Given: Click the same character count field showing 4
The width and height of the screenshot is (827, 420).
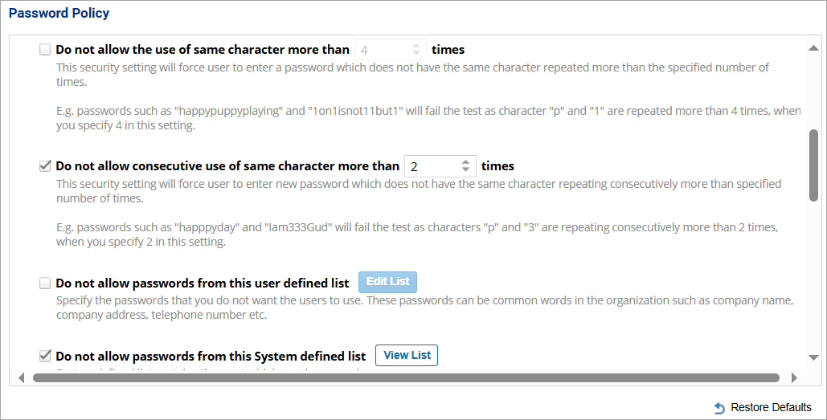Looking at the screenshot, I should coord(381,50).
